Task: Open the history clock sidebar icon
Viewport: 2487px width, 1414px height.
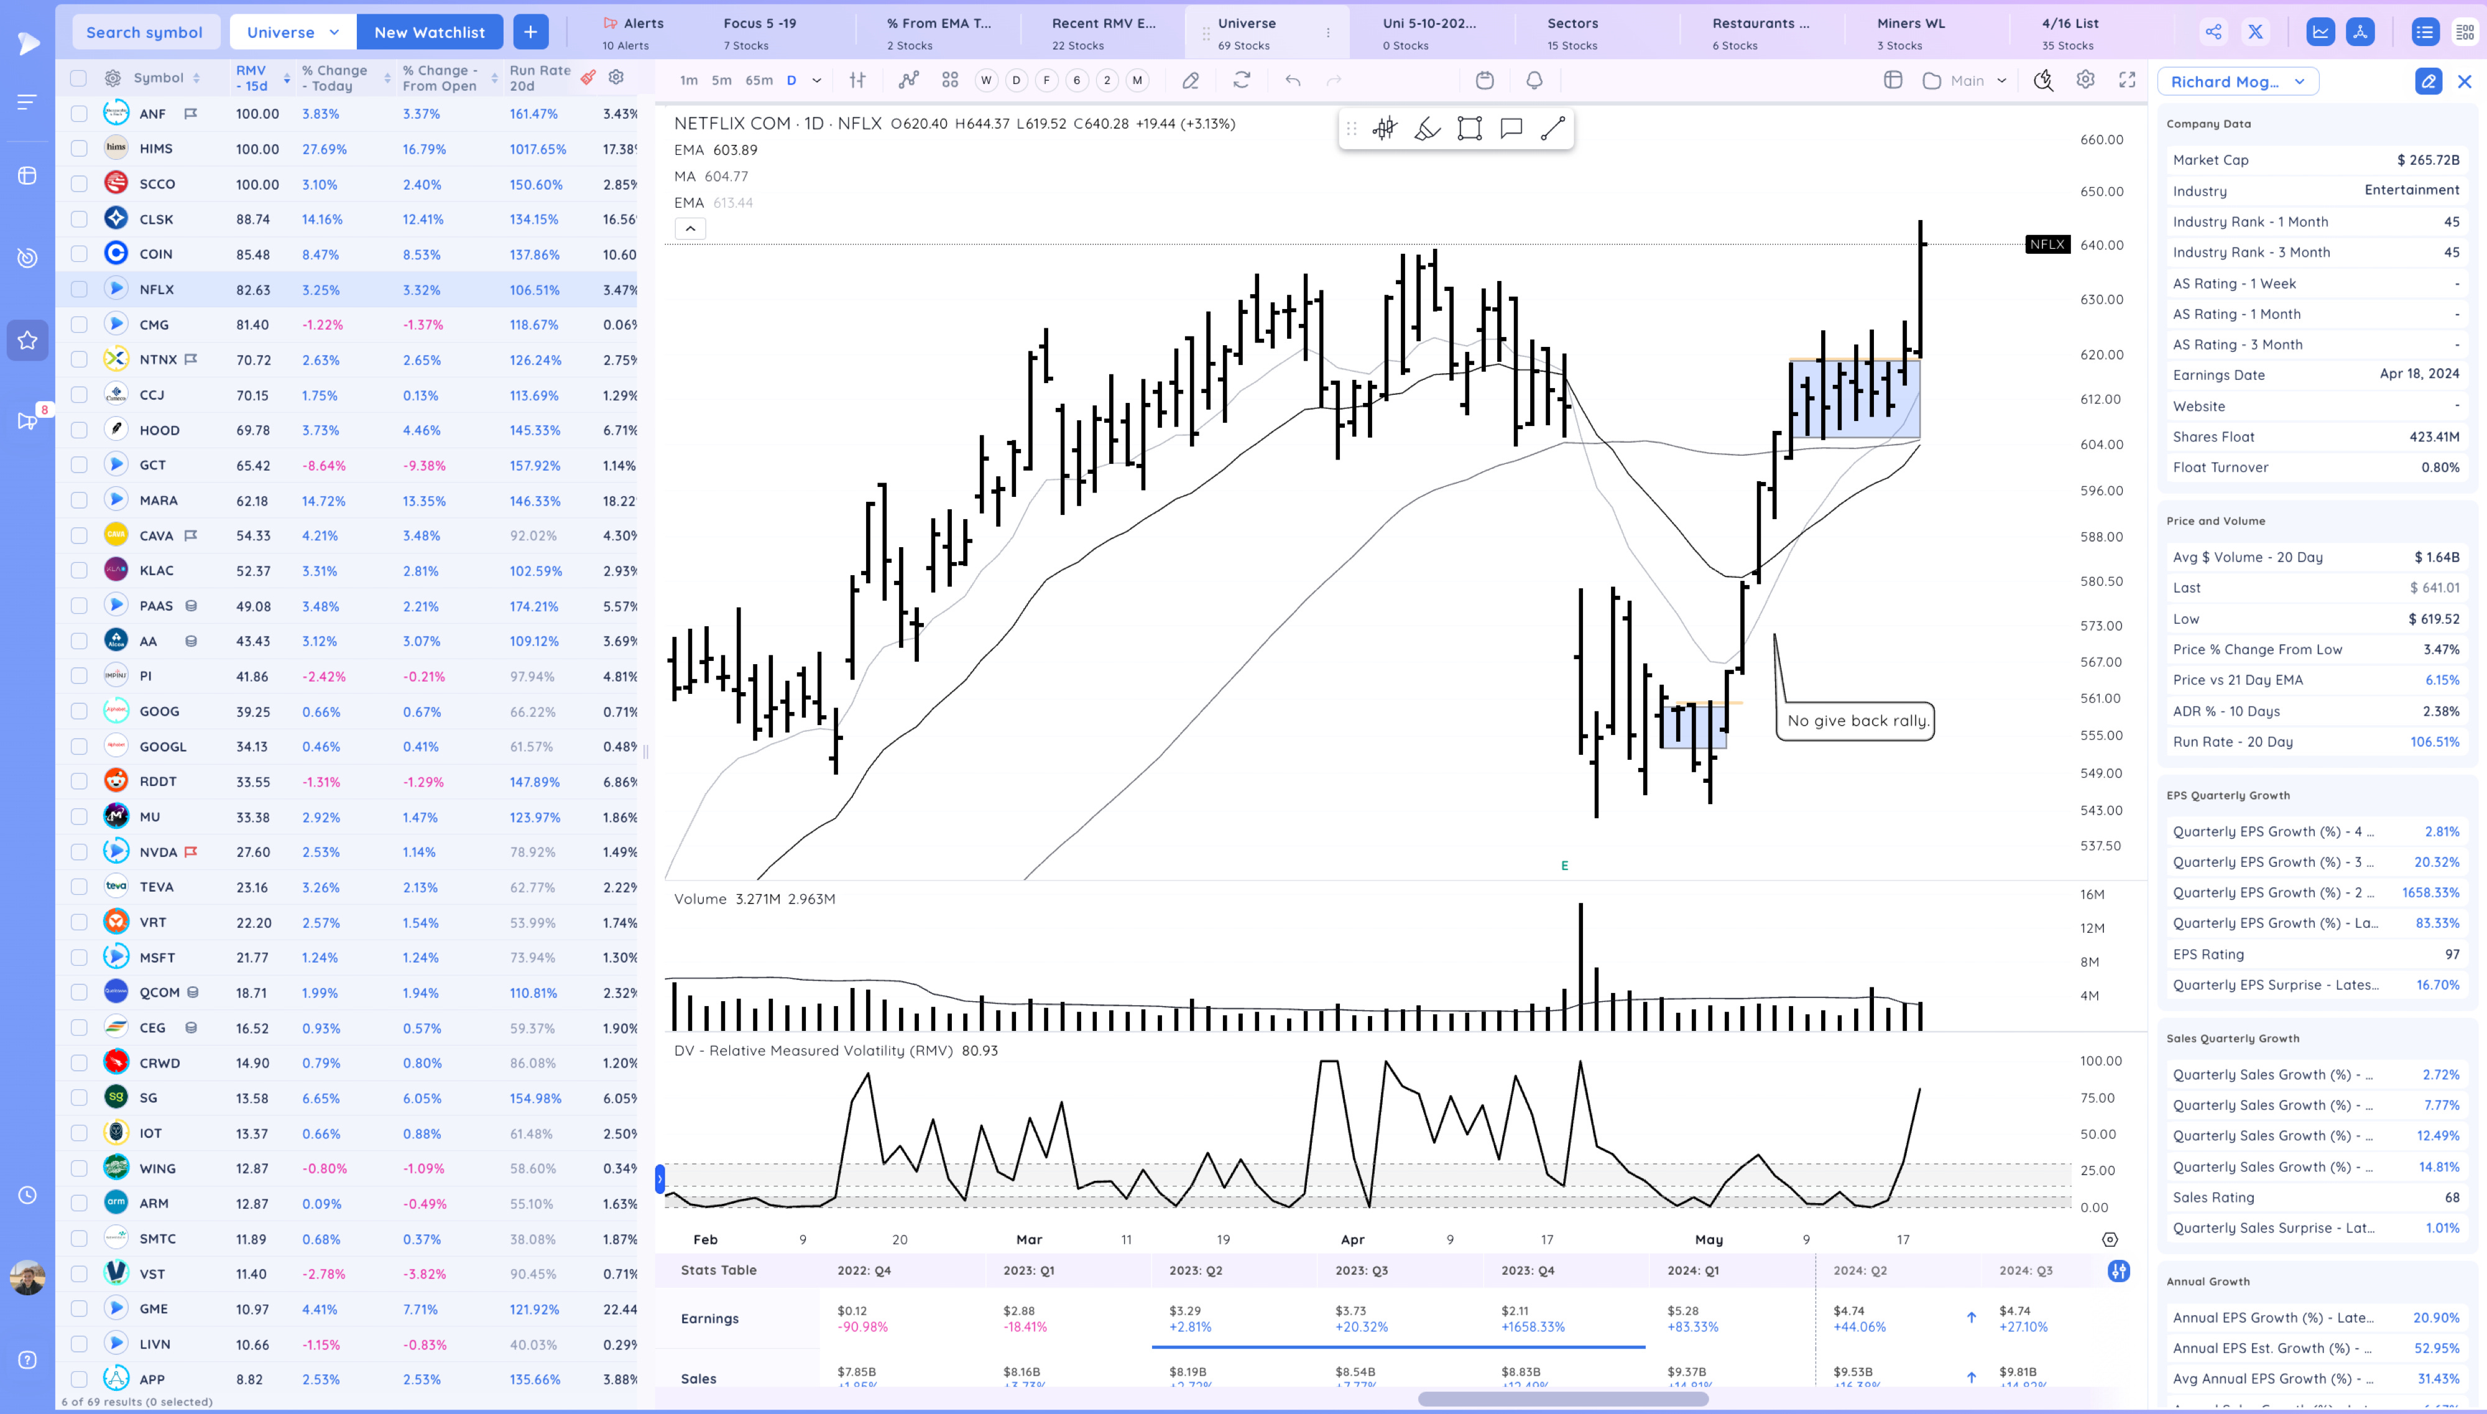Action: (x=27, y=1195)
